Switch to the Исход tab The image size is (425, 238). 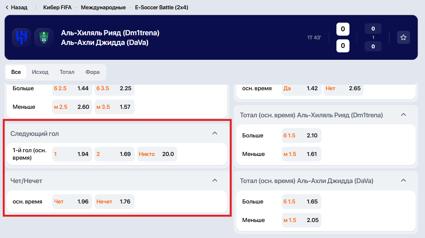point(40,72)
